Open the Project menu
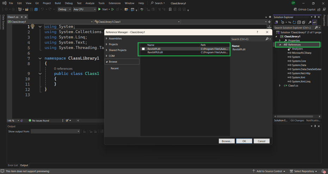This screenshot has height=174, width=328. (x=47, y=3)
